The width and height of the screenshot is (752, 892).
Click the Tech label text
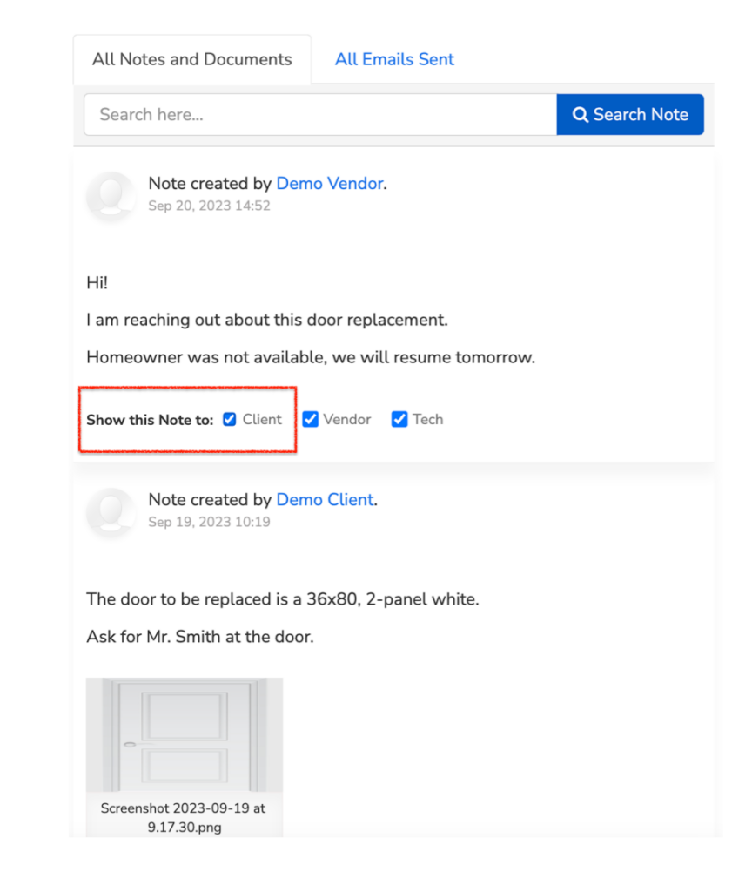[x=428, y=419]
